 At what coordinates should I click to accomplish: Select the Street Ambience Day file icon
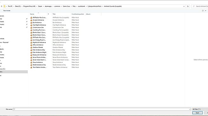(31, 65)
